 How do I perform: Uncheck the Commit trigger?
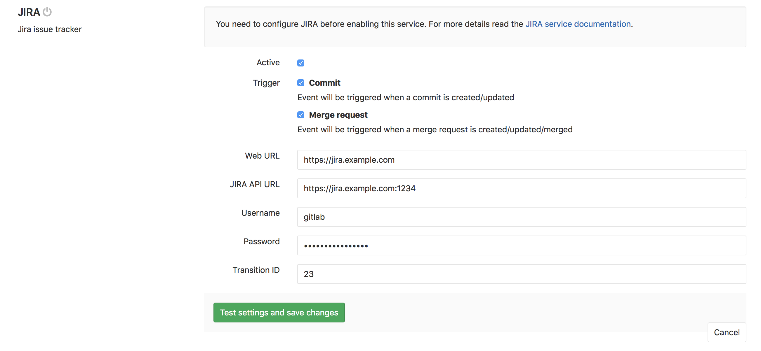(300, 83)
